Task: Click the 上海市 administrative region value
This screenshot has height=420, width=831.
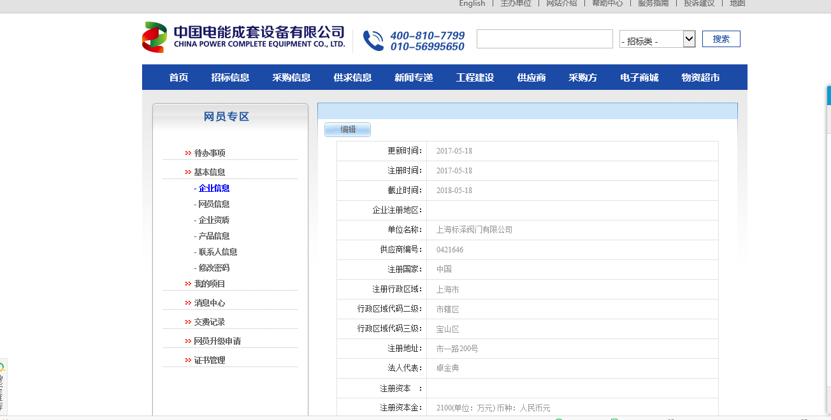Action: tap(447, 289)
